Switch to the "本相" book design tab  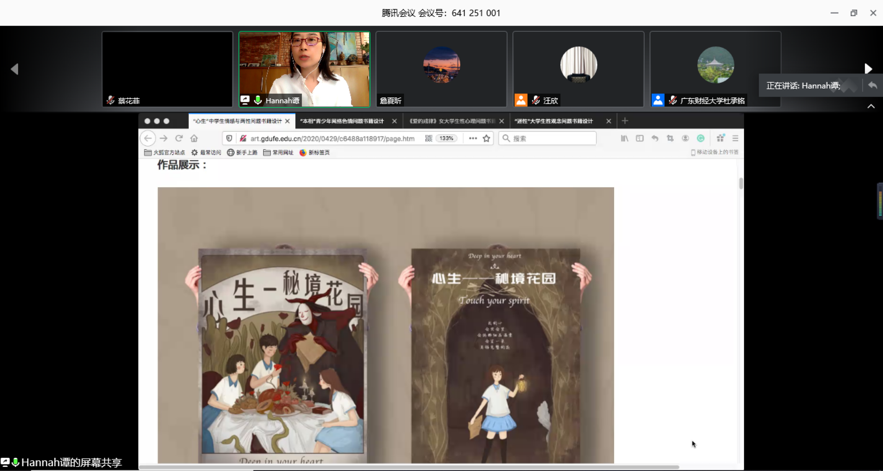[x=342, y=121]
